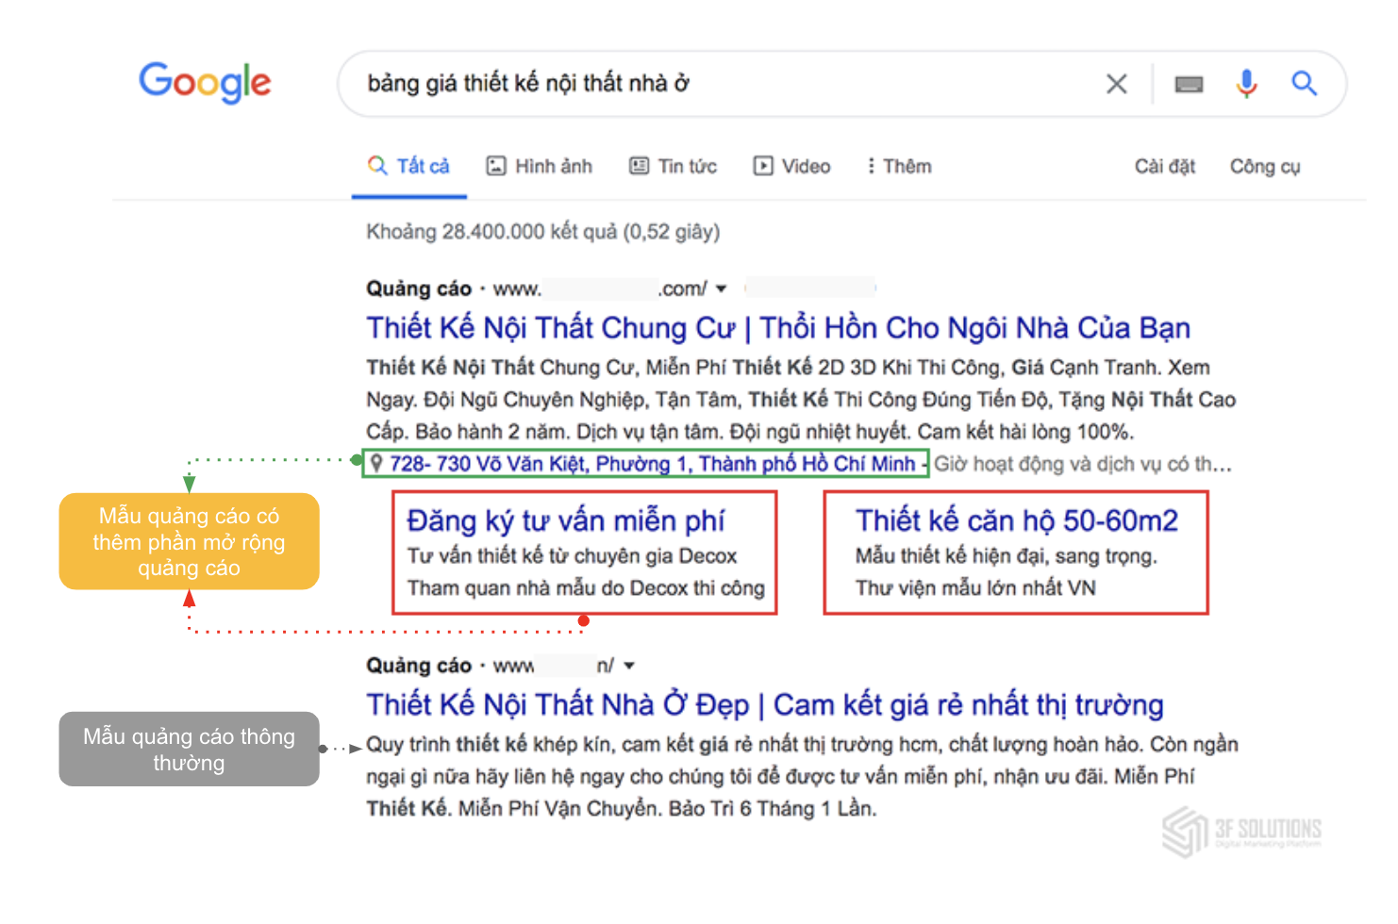Start voice search with microphone icon
The image size is (1398, 924).
[1246, 84]
